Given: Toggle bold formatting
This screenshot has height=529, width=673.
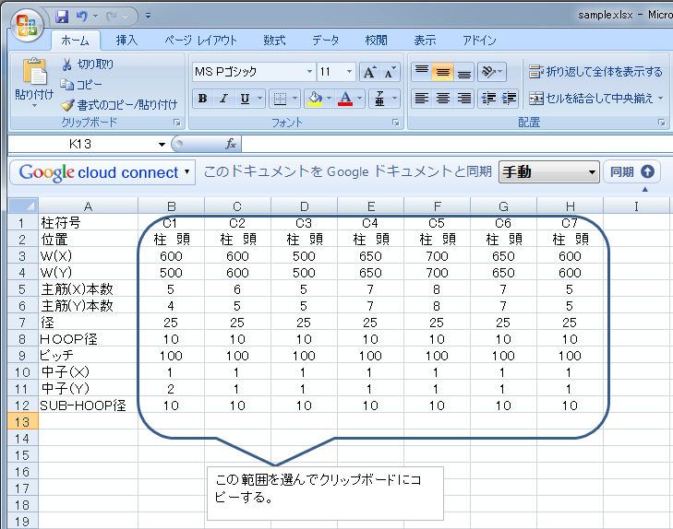Looking at the screenshot, I should click(202, 99).
